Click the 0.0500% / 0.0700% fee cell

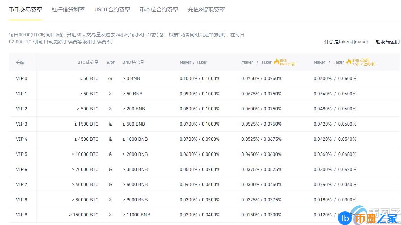click(x=199, y=169)
